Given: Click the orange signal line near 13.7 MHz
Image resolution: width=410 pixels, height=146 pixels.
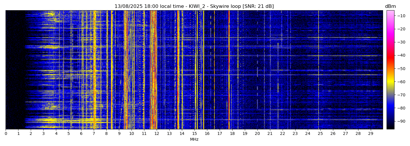Looking at the screenshot, I should [178, 70].
